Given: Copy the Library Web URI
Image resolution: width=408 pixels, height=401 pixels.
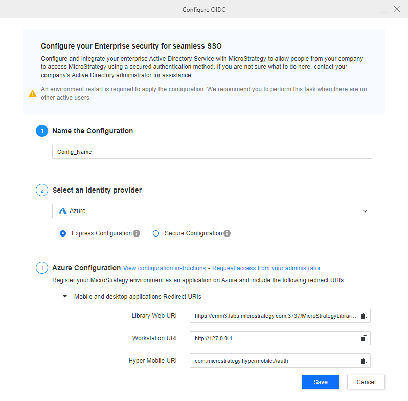Looking at the screenshot, I should pos(364,316).
